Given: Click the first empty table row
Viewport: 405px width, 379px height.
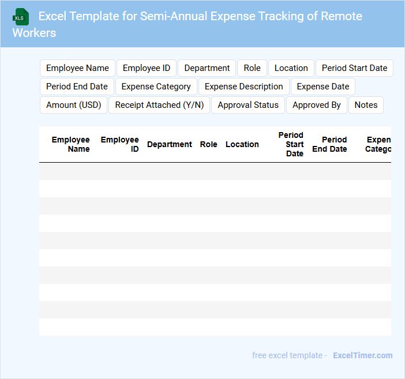Looking at the screenshot, I should pos(215,171).
